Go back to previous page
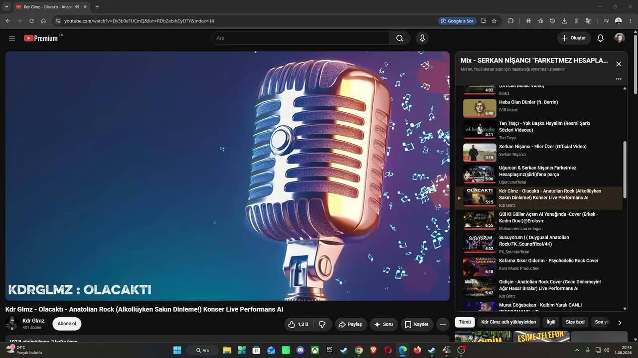This screenshot has width=638, height=358. (x=7, y=21)
